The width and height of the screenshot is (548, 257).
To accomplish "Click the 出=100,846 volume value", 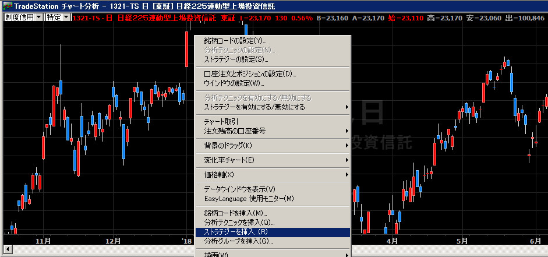I will coord(525,18).
